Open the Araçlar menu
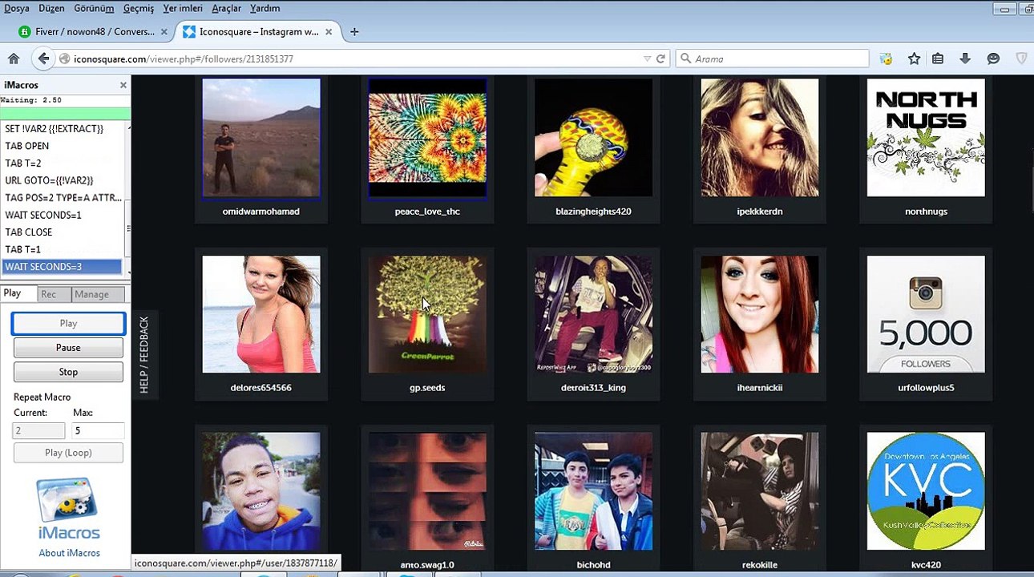Viewport: 1034px width, 577px height. point(226,8)
